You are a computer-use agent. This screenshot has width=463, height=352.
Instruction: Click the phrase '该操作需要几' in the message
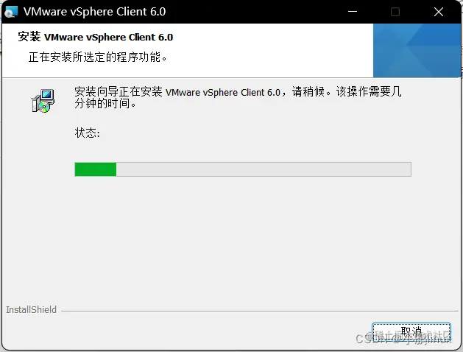pyautogui.click(x=369, y=91)
